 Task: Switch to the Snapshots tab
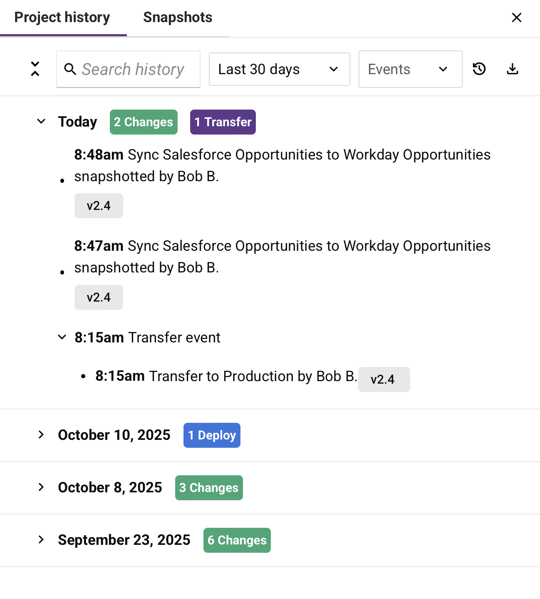tap(178, 17)
